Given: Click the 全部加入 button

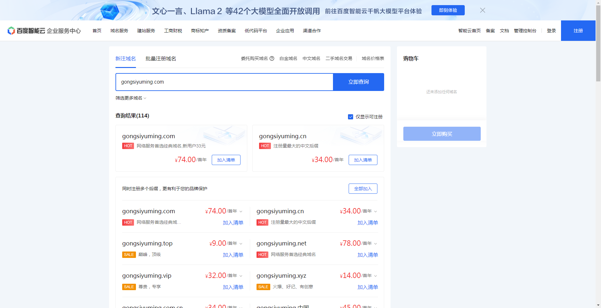Looking at the screenshot, I should (x=363, y=188).
